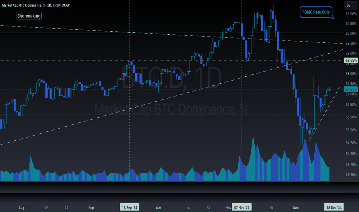Click the 07 Nov '24 date marker
Image resolution: width=359 pixels, height=212 pixels.
(242, 208)
